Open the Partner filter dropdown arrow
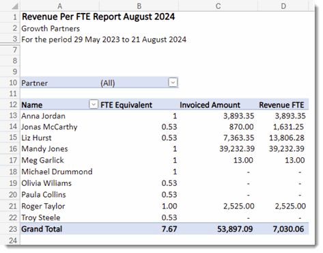This screenshot has width=323, height=253. (x=173, y=82)
